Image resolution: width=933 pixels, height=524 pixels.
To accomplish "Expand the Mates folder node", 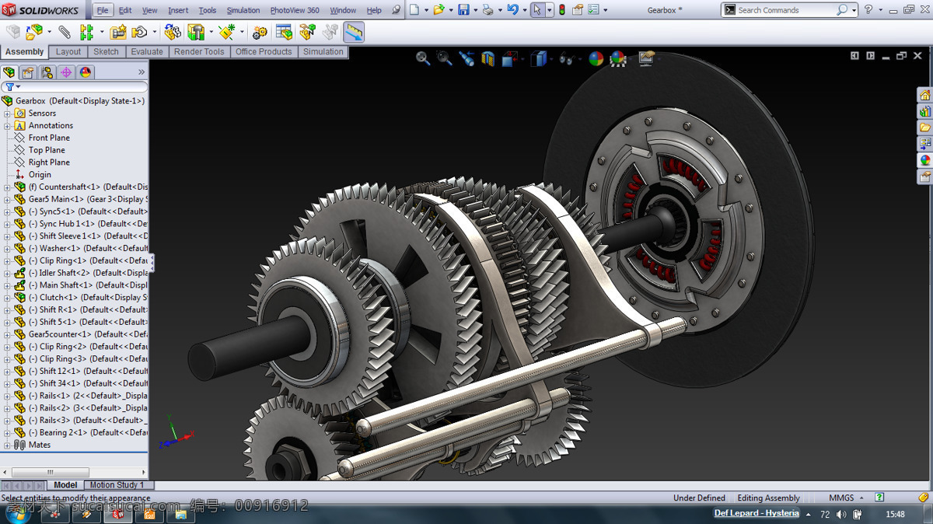I will coord(7,445).
